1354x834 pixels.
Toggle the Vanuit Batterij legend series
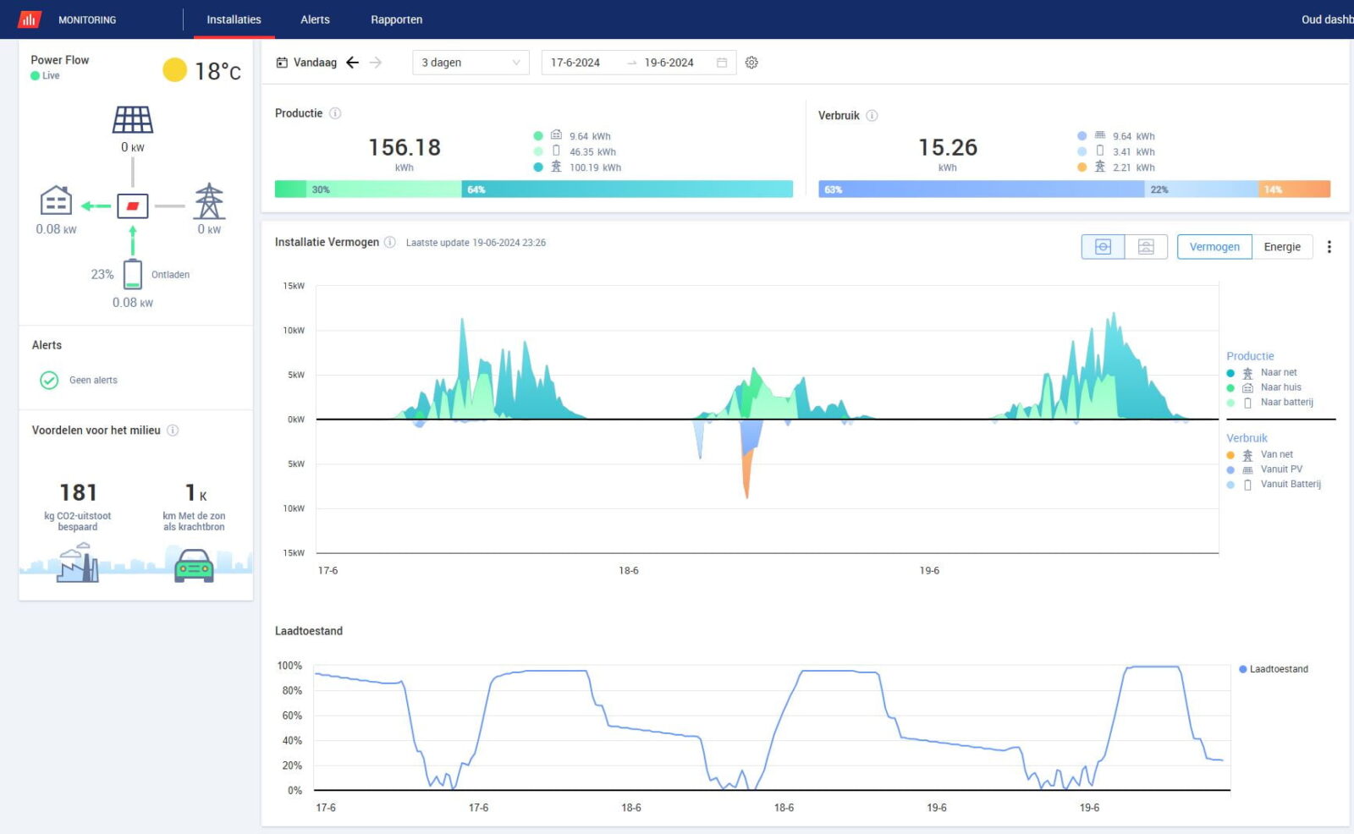tap(1290, 485)
